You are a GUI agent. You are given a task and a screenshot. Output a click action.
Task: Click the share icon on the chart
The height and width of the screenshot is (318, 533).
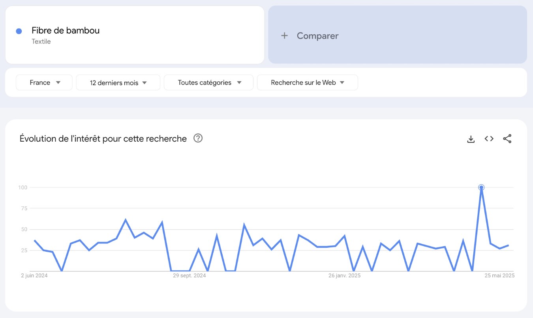click(507, 138)
